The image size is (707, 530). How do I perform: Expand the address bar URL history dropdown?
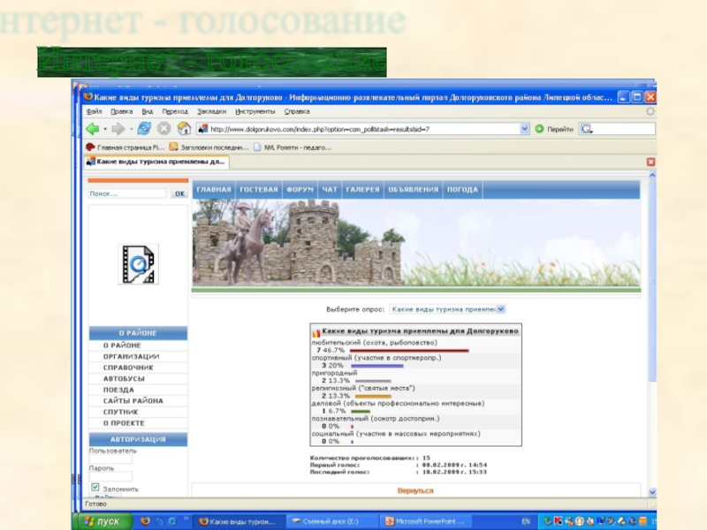pos(525,129)
